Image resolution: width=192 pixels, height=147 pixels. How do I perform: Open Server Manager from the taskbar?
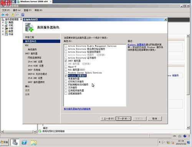pyautogui.click(x=15, y=142)
